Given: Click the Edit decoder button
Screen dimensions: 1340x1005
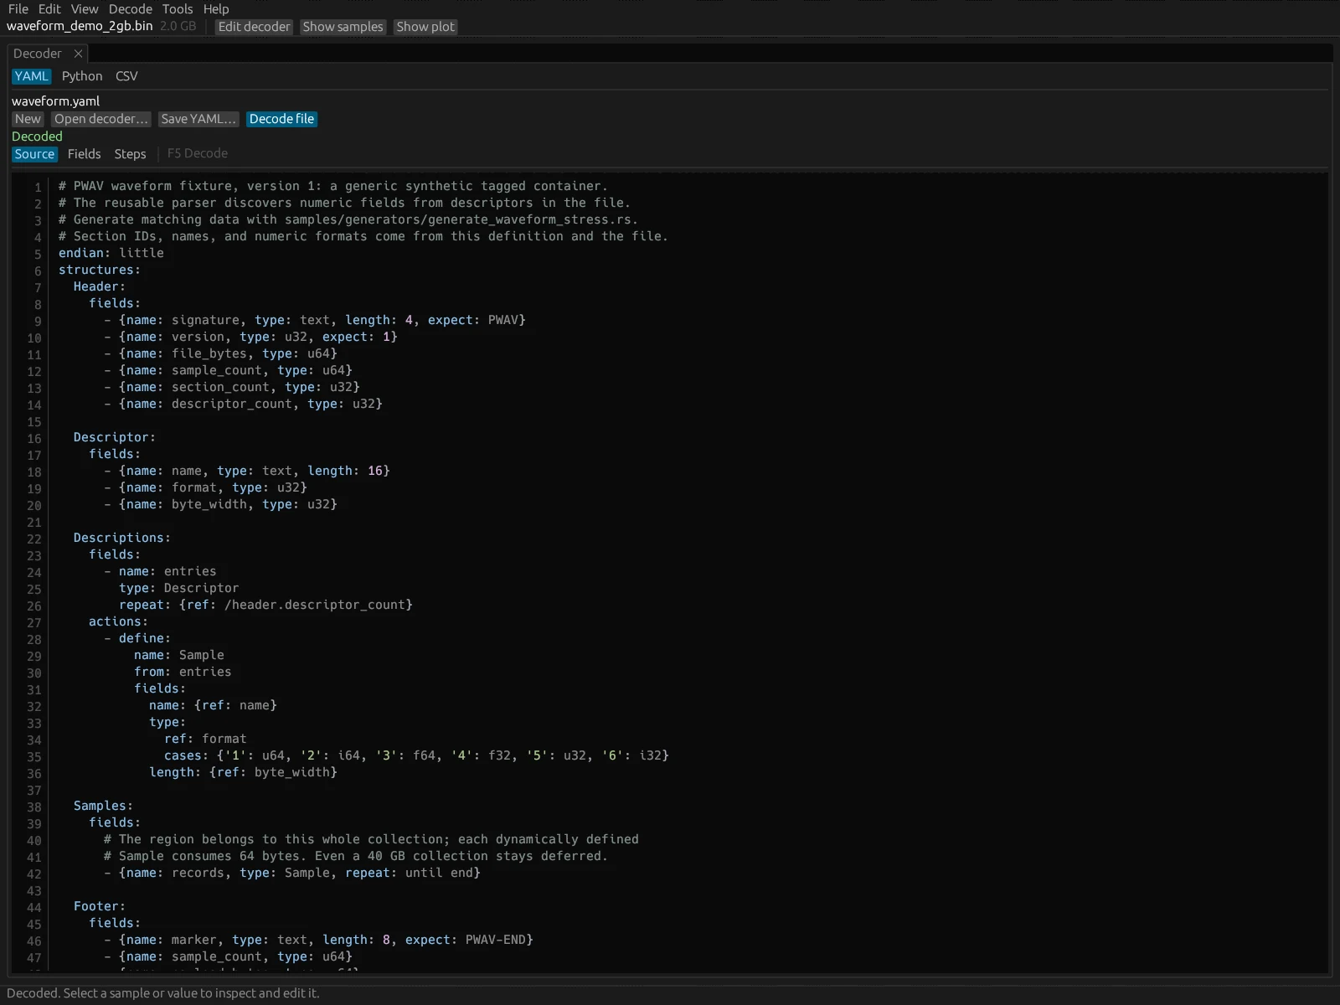Looking at the screenshot, I should (x=254, y=27).
